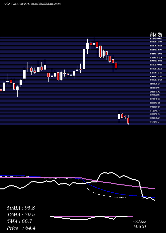Click inside the MACD inset chart

(x=91, y=216)
